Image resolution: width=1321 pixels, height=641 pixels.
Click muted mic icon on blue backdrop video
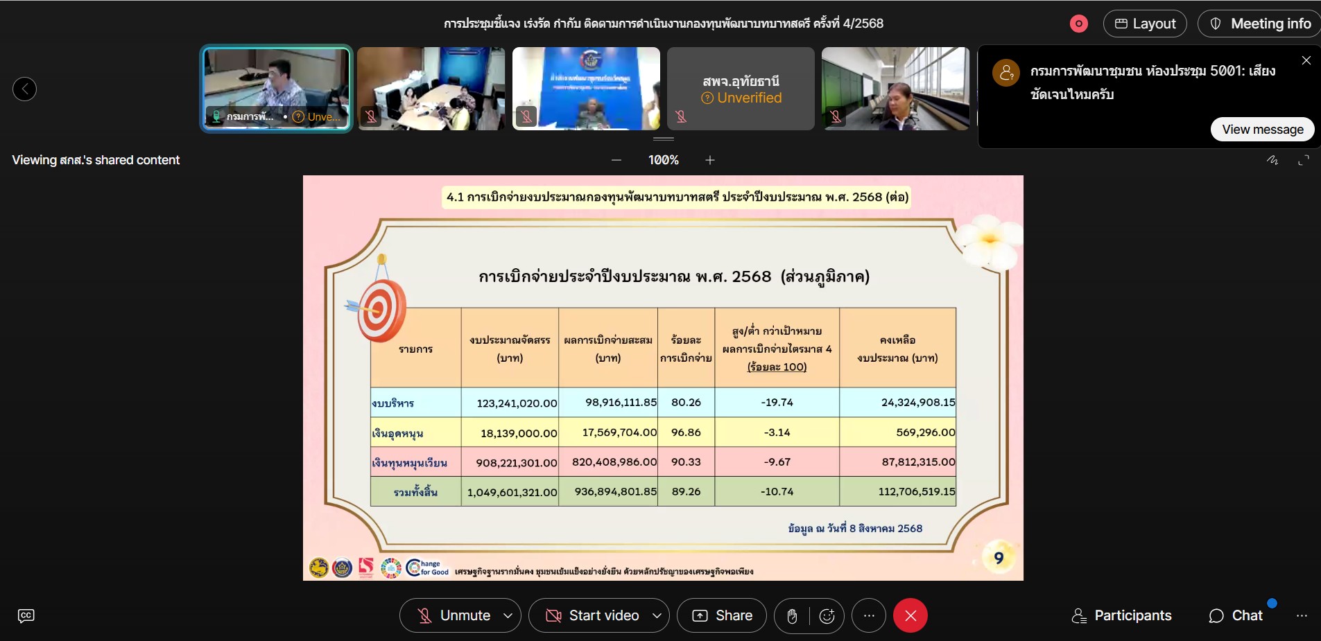pos(526,116)
